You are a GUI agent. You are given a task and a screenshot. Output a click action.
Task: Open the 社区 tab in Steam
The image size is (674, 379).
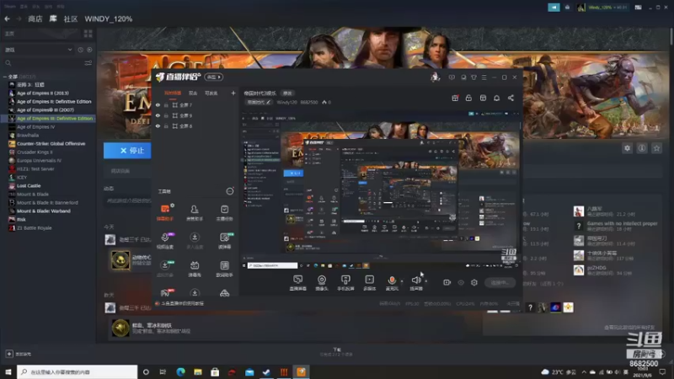point(71,19)
